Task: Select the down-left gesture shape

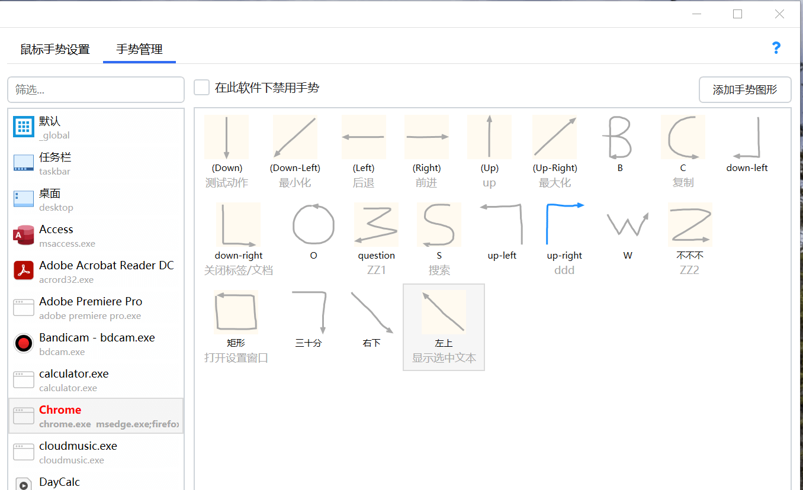Action: point(747,137)
